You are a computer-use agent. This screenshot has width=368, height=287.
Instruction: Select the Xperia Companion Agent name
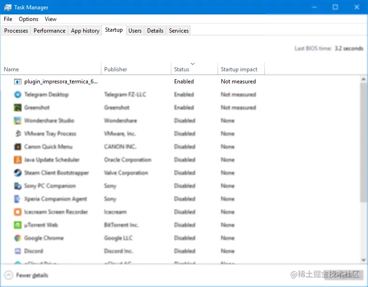pyautogui.click(x=56, y=199)
